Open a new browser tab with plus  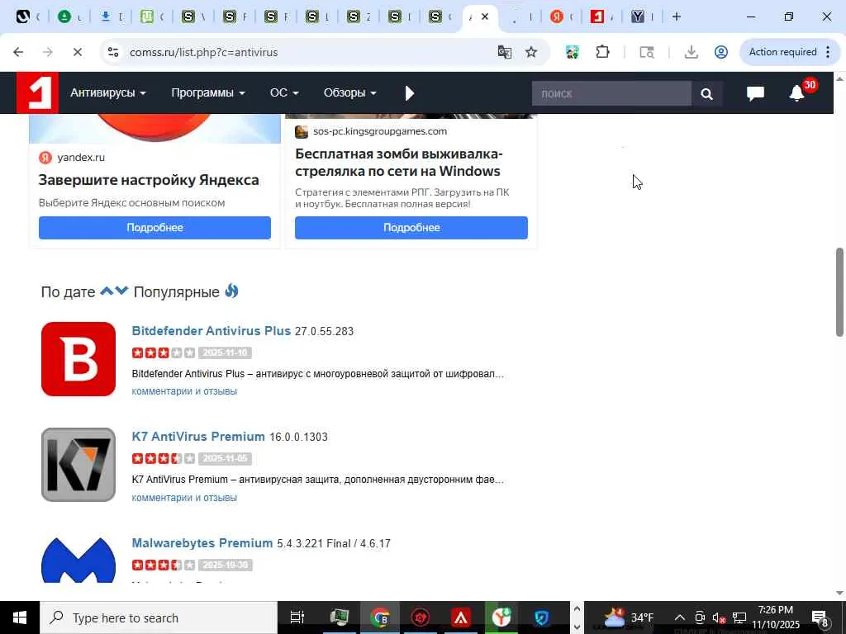[x=677, y=17]
